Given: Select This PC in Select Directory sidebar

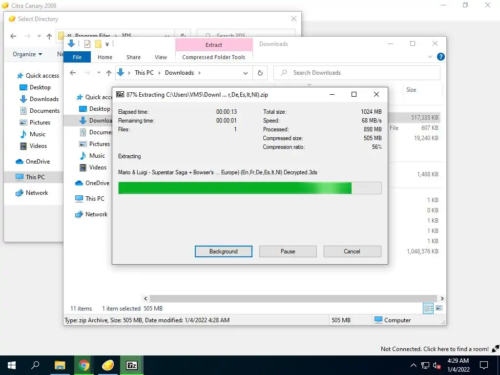Looking at the screenshot, I should [30, 177].
